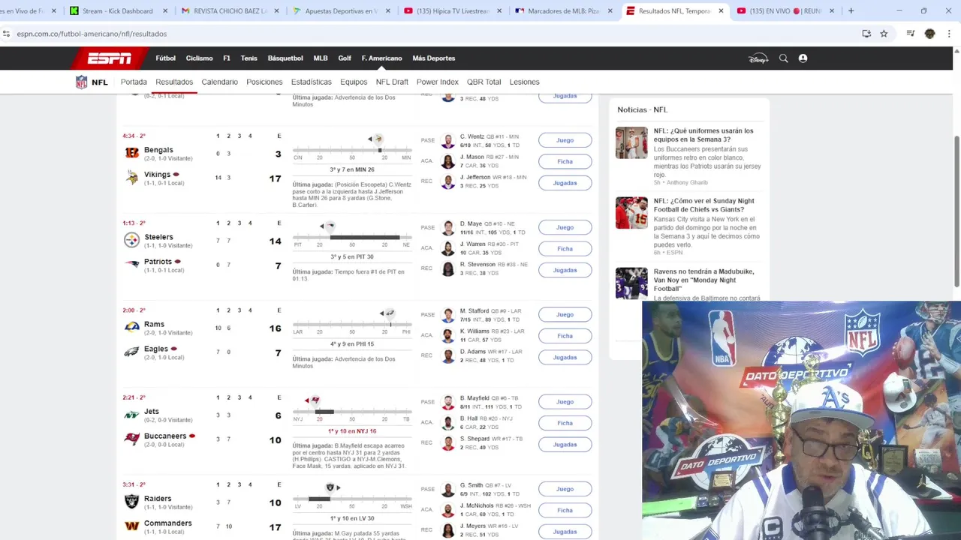961x540 pixels.
Task: Open the Básquetbol menu item
Action: [285, 58]
